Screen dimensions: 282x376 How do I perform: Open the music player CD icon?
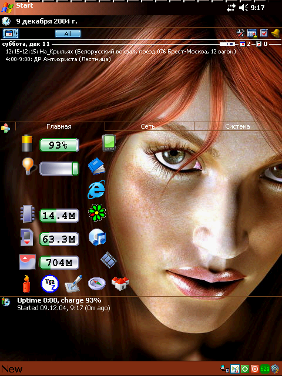(x=97, y=237)
